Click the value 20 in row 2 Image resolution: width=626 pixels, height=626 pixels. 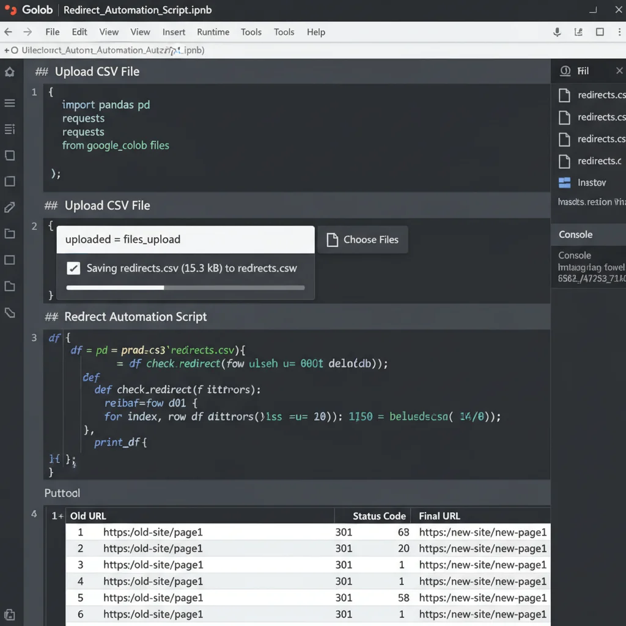(403, 548)
